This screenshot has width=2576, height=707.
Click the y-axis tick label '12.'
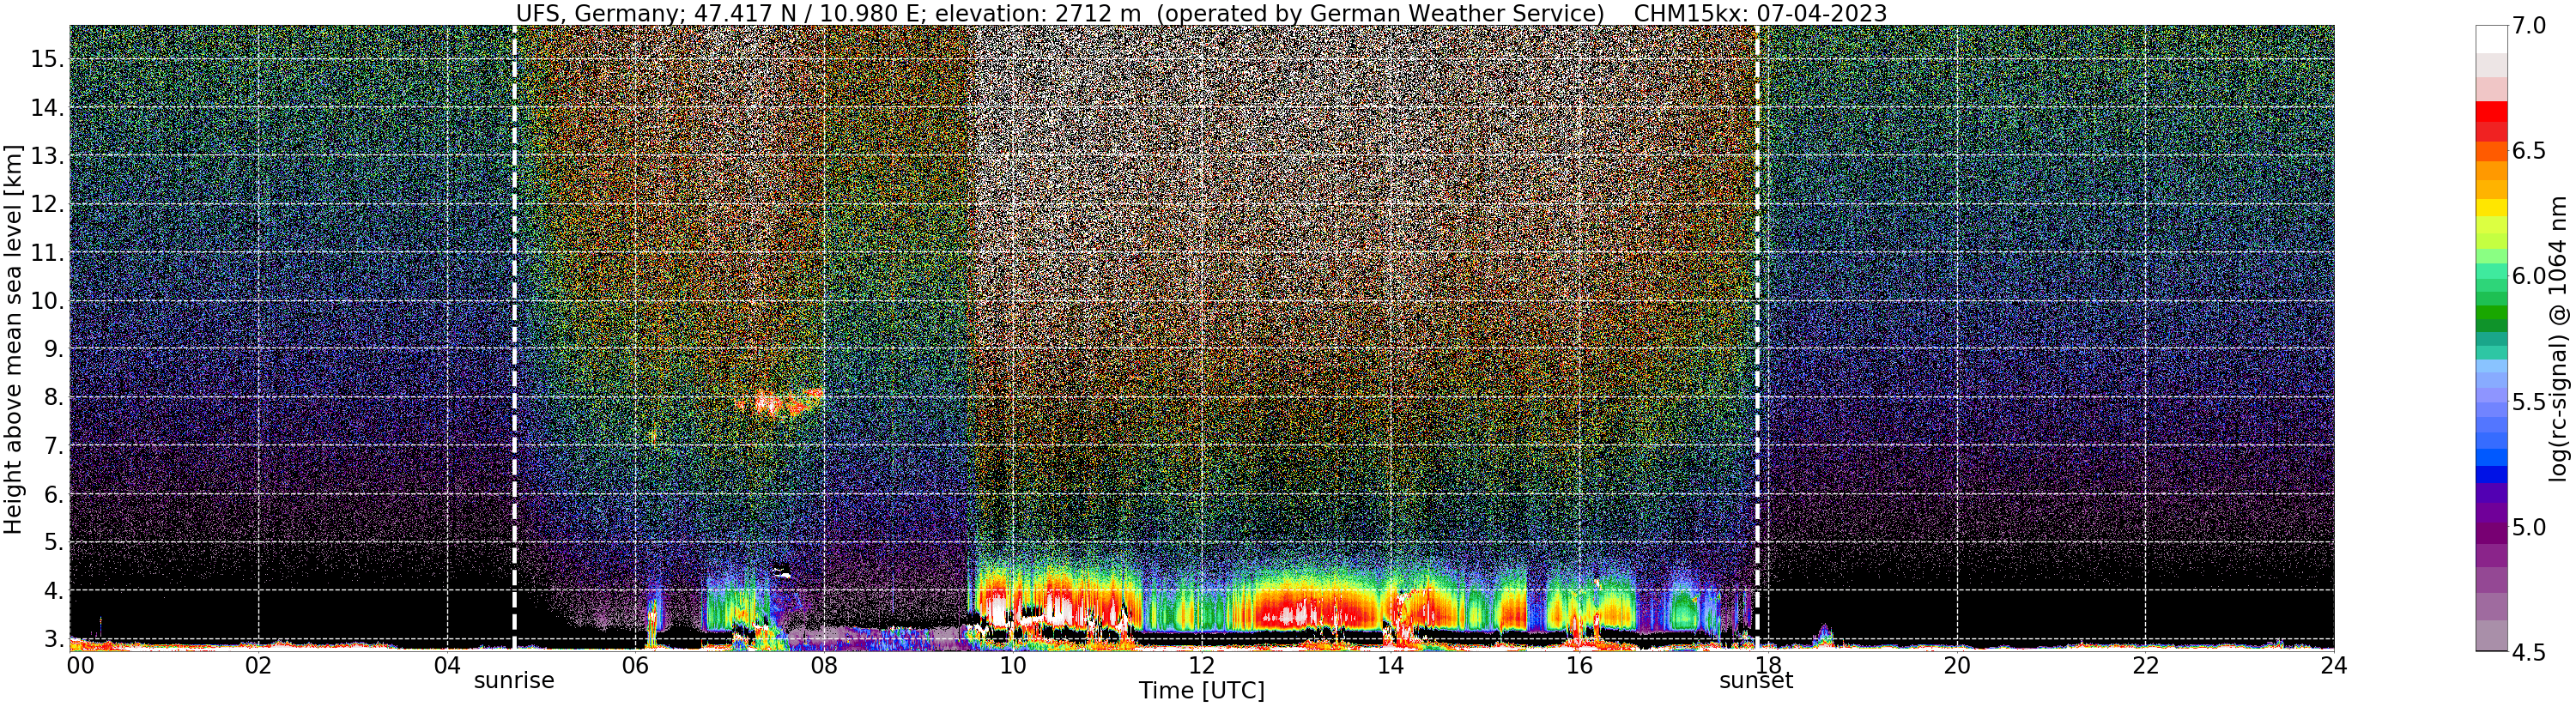click(47, 204)
